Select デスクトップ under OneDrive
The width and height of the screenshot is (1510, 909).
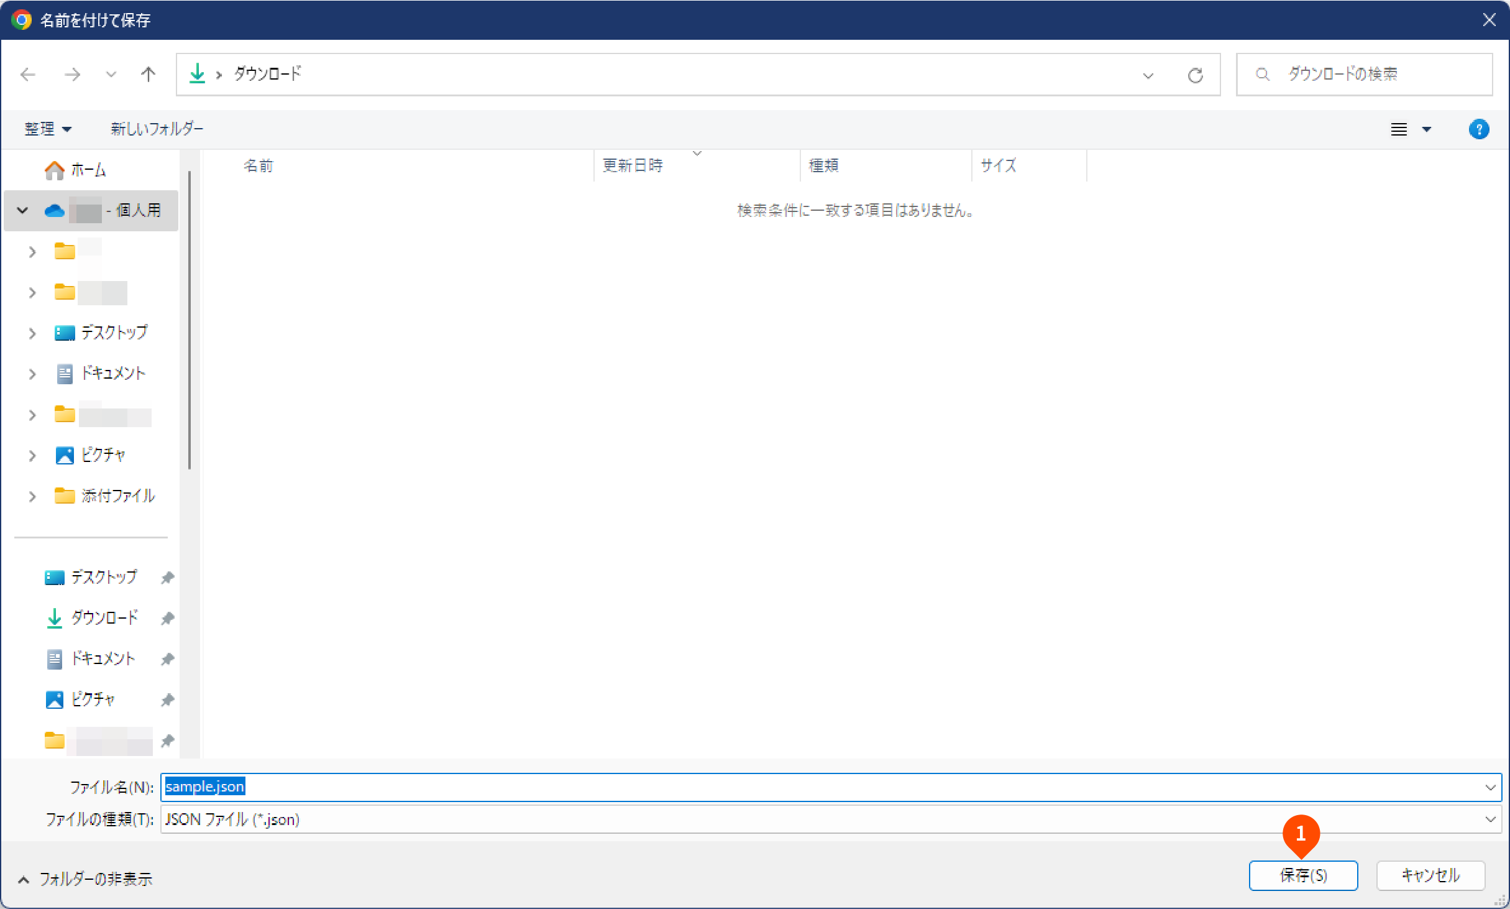[114, 333]
